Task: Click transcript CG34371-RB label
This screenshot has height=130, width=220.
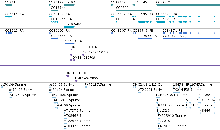Action: click(166, 19)
